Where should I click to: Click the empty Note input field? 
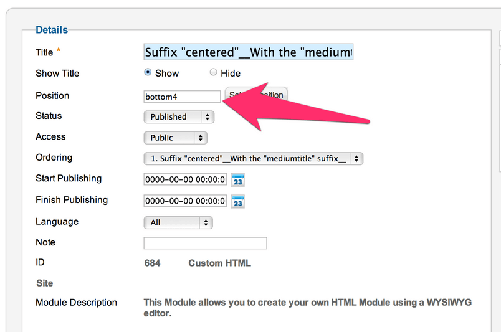pos(205,243)
